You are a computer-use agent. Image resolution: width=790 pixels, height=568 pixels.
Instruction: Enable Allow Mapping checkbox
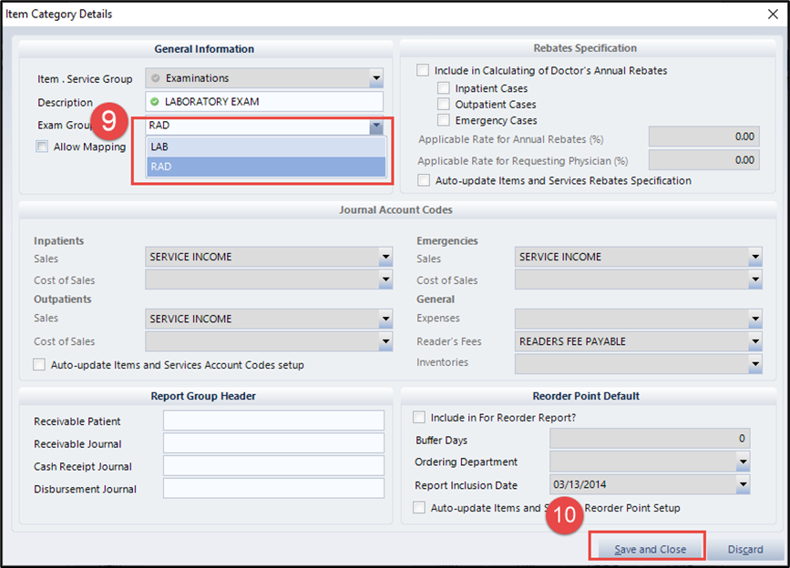pyautogui.click(x=42, y=147)
